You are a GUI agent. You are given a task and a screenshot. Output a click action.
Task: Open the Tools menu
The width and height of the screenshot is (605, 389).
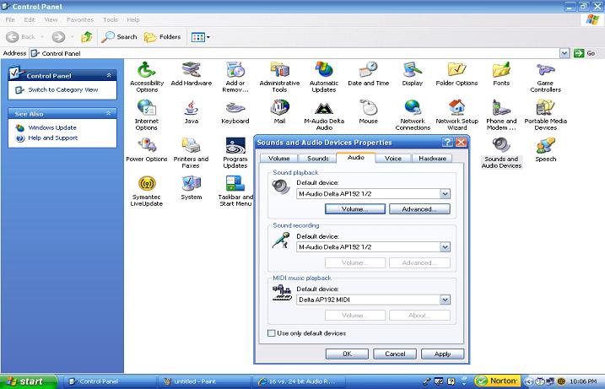(111, 19)
